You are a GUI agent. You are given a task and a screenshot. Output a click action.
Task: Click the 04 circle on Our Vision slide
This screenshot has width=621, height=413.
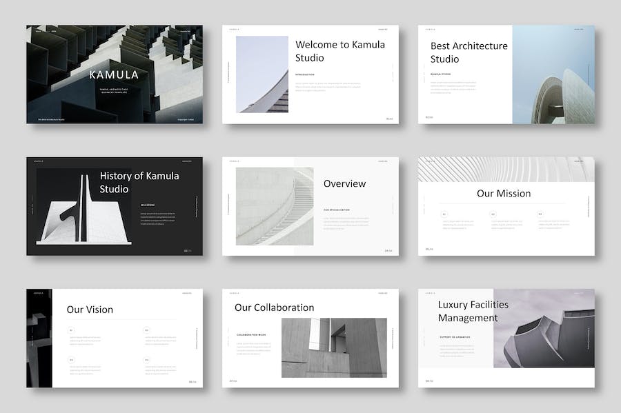(x=146, y=360)
